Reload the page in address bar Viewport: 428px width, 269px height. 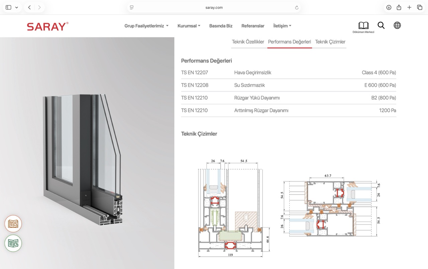click(x=297, y=7)
